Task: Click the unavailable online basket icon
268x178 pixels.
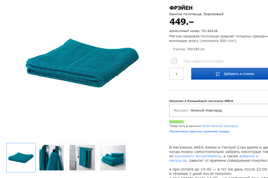Action: [174, 61]
